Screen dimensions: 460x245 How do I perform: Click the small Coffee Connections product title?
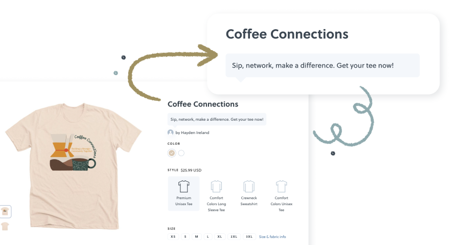pos(203,104)
